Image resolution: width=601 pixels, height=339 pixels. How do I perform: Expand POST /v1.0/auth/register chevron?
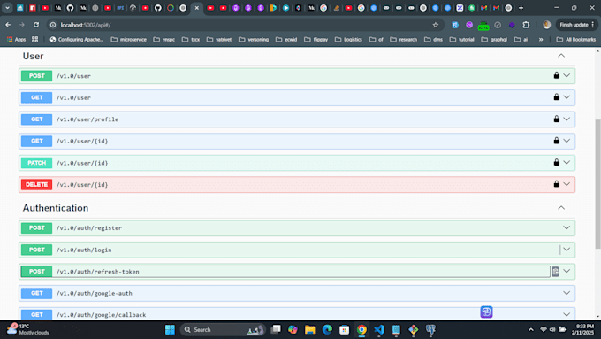[567, 227]
